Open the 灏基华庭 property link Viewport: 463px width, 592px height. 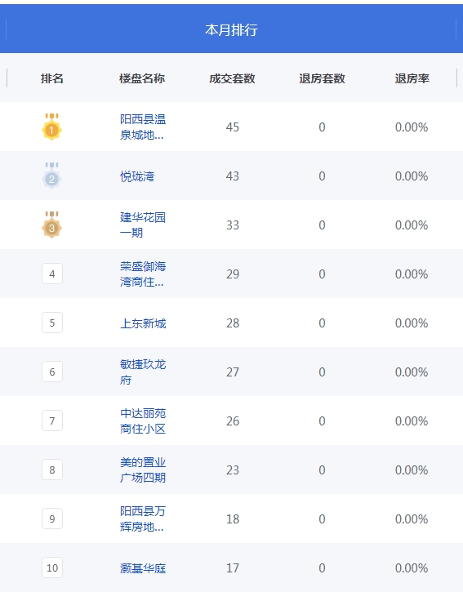(x=143, y=568)
